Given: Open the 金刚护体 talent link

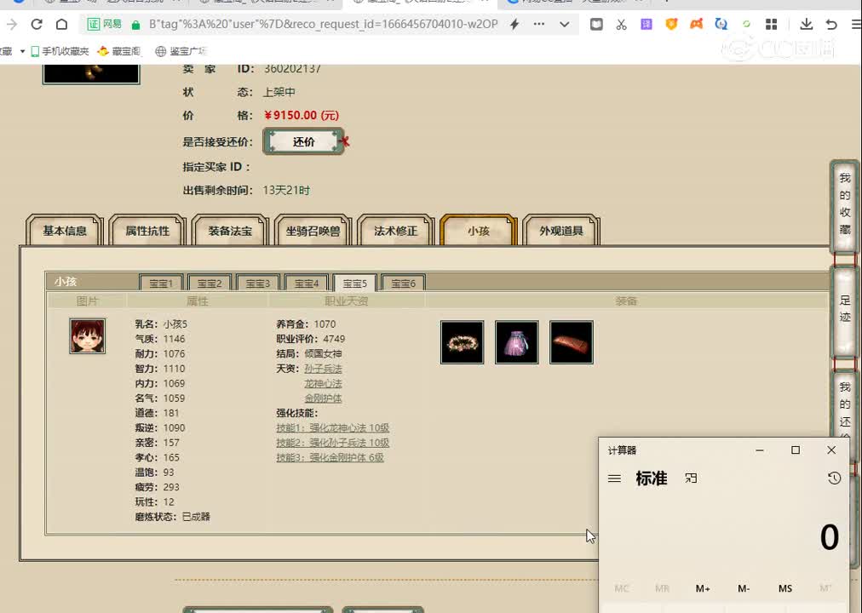Looking at the screenshot, I should pos(324,398).
